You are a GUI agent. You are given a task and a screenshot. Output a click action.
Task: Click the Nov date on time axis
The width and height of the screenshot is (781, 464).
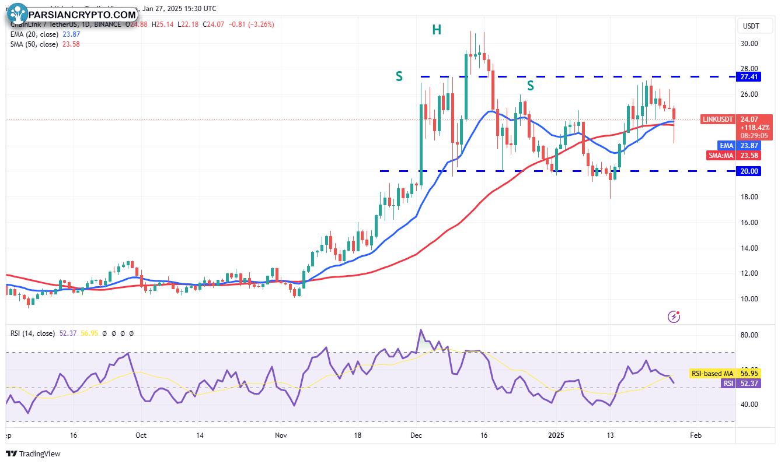tap(281, 435)
